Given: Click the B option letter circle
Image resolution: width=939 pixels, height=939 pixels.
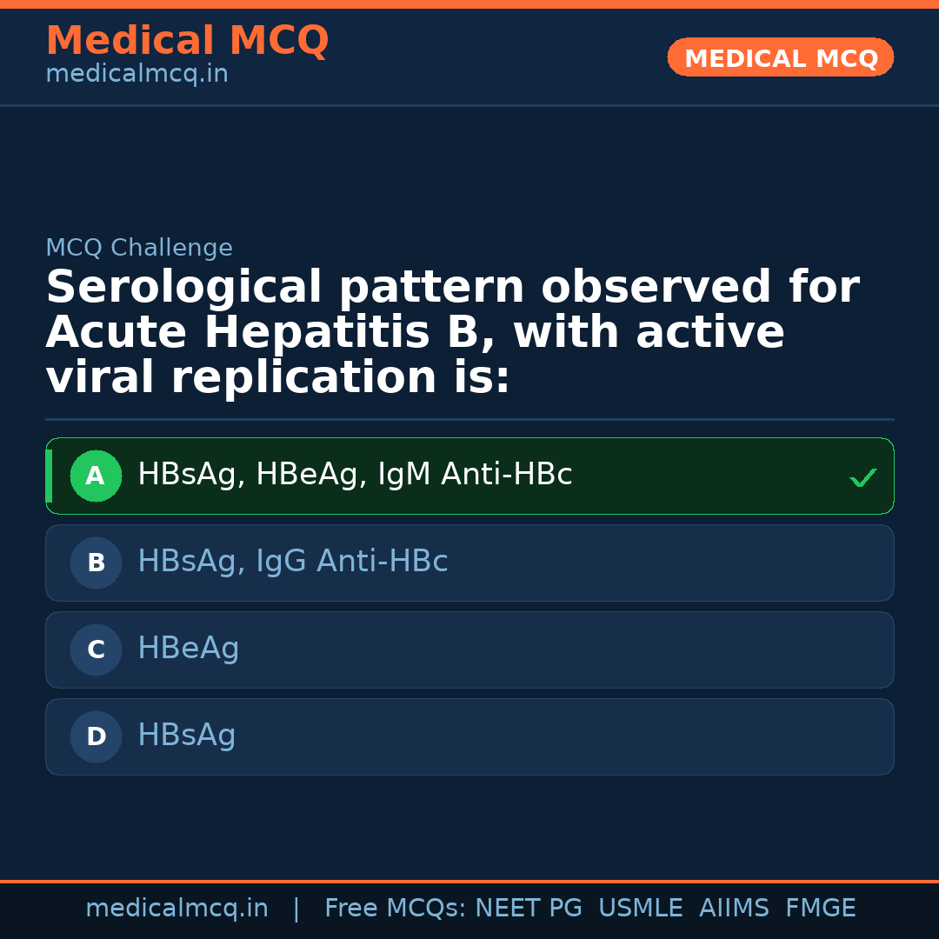Looking at the screenshot, I should coord(96,563).
